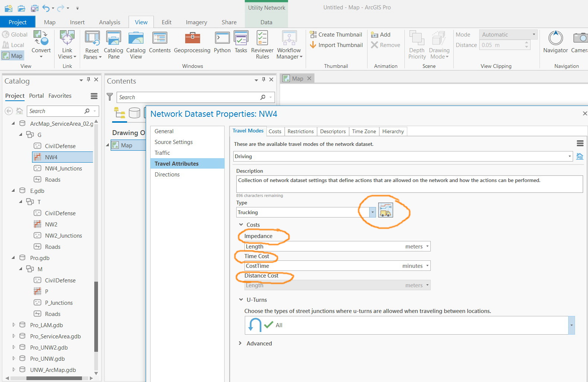588x382 pixels.
Task: Collapse the U-Turns section
Action: click(241, 300)
